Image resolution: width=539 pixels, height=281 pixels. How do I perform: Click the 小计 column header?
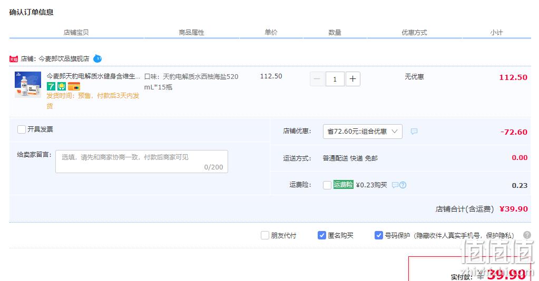point(496,32)
